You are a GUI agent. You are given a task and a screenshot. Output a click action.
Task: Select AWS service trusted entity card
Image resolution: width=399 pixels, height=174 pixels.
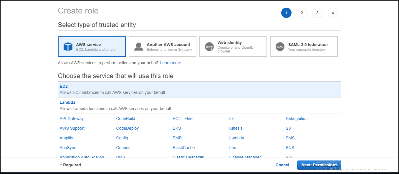coord(92,47)
